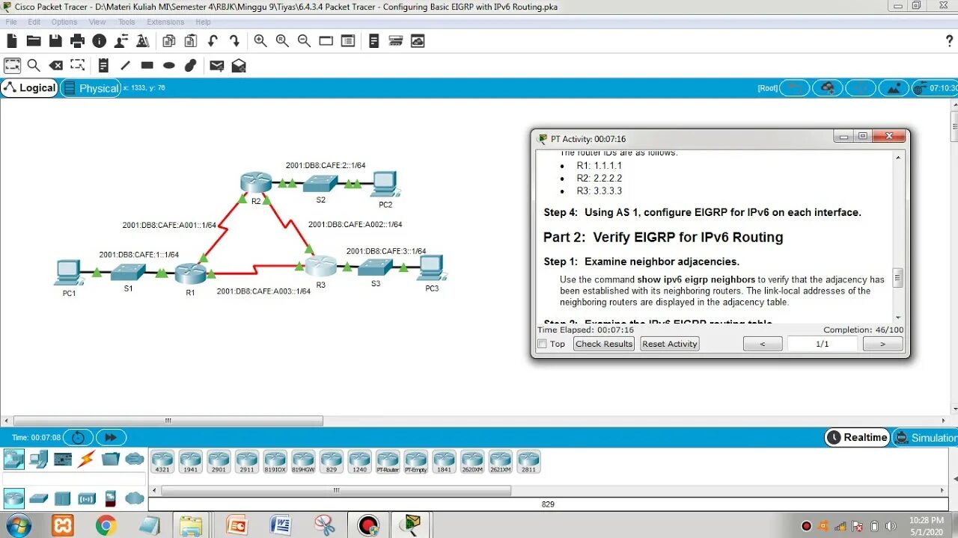Click the Print icon in the toolbar
The height and width of the screenshot is (538, 958).
77,41
